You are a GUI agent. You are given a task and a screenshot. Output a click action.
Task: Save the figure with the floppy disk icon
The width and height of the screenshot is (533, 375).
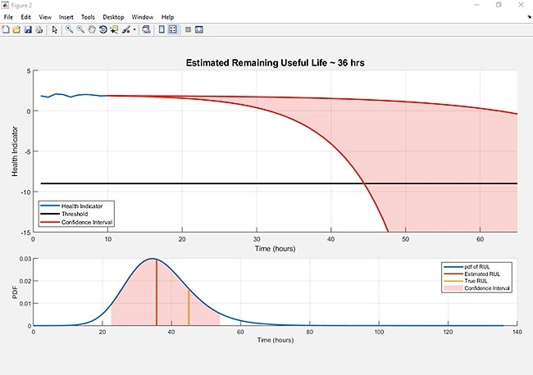point(28,29)
